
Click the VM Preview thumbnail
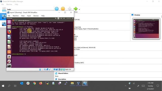(146, 29)
